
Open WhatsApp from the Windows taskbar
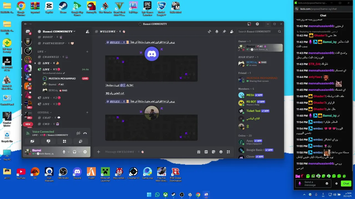click(157, 195)
